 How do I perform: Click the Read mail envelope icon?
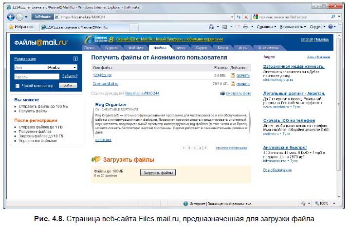coord(237,27)
